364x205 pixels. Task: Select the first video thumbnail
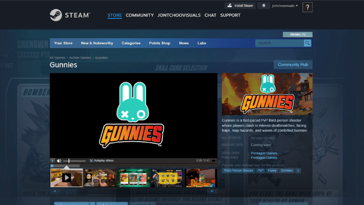pyautogui.click(x=67, y=178)
